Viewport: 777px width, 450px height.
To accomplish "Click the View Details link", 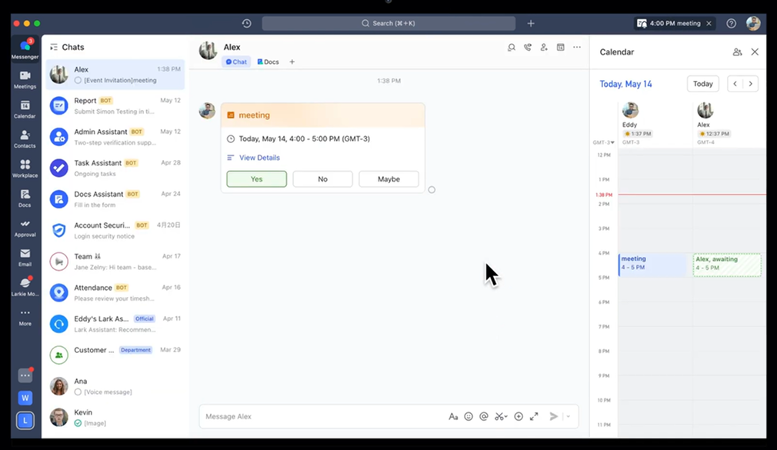I will 259,158.
